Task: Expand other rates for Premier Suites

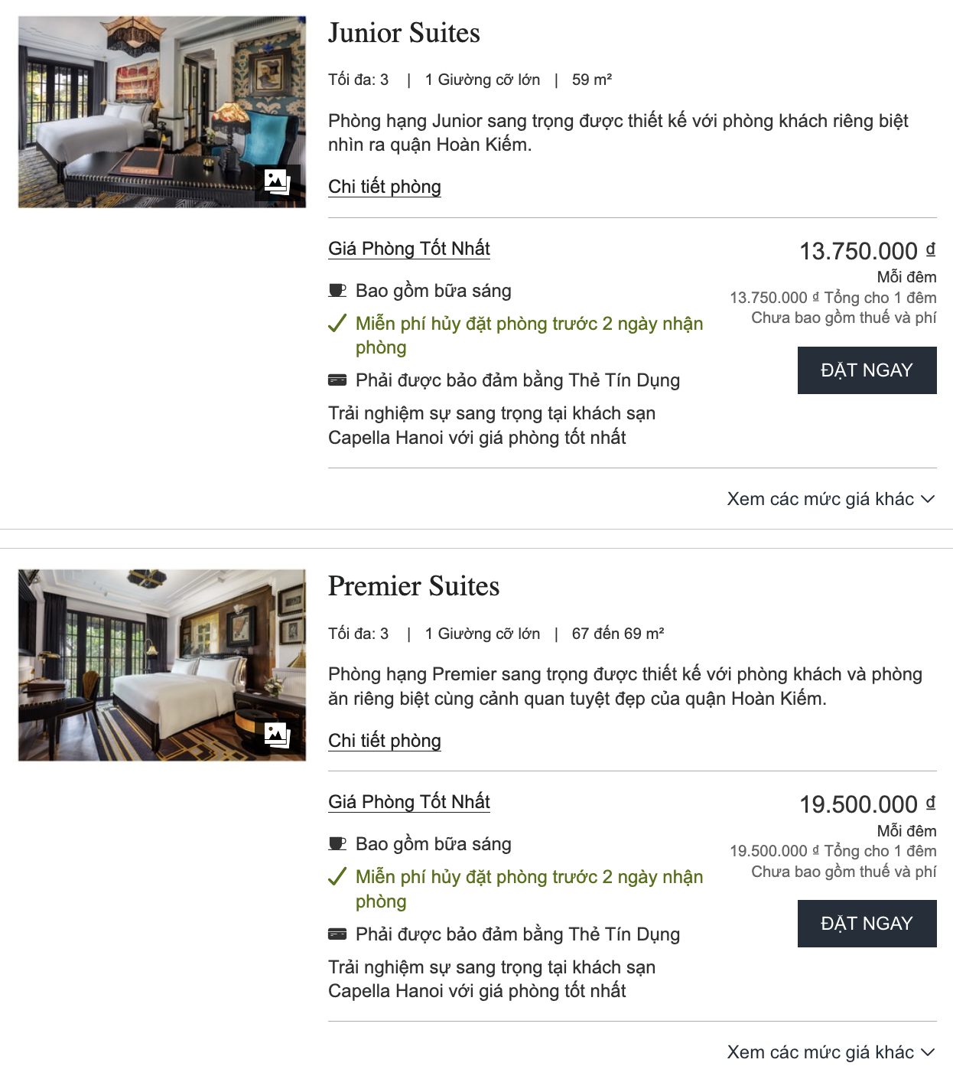Action: (x=831, y=1052)
